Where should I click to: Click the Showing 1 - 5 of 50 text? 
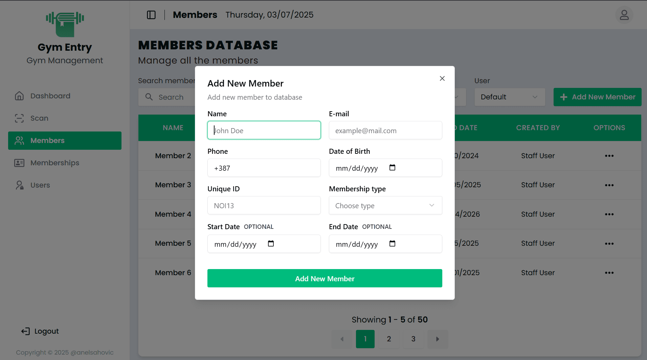pyautogui.click(x=389, y=320)
